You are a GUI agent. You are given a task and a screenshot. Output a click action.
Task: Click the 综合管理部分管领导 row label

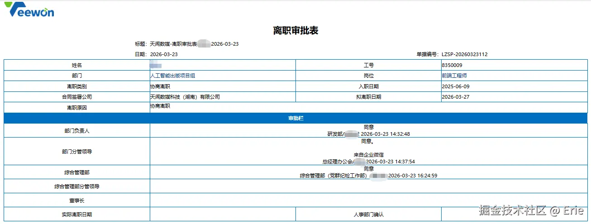77,186
